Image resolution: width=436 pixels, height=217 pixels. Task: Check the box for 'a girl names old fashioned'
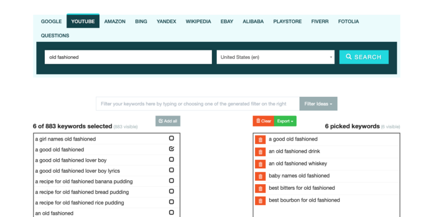(171, 138)
